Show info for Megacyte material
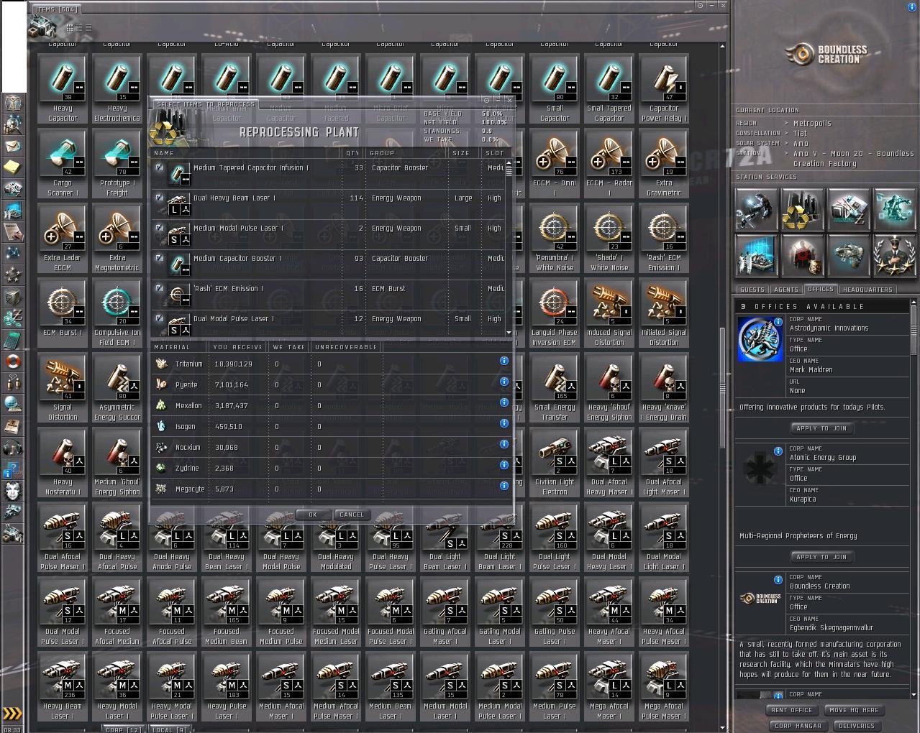920x733 pixels. [x=504, y=486]
